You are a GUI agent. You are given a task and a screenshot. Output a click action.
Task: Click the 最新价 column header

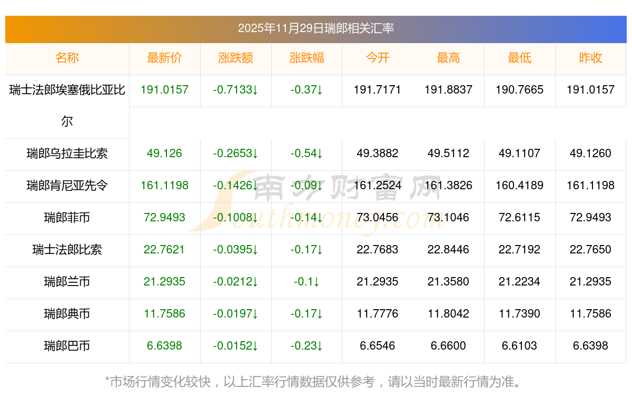[164, 58]
